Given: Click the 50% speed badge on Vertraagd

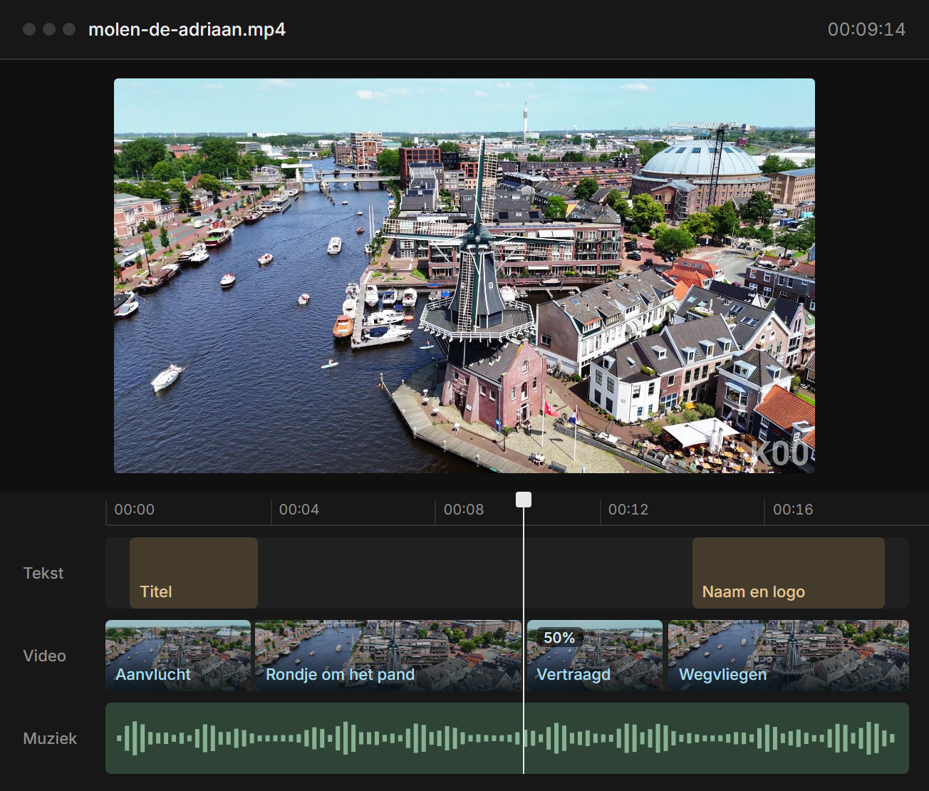Looking at the screenshot, I should pos(559,638).
